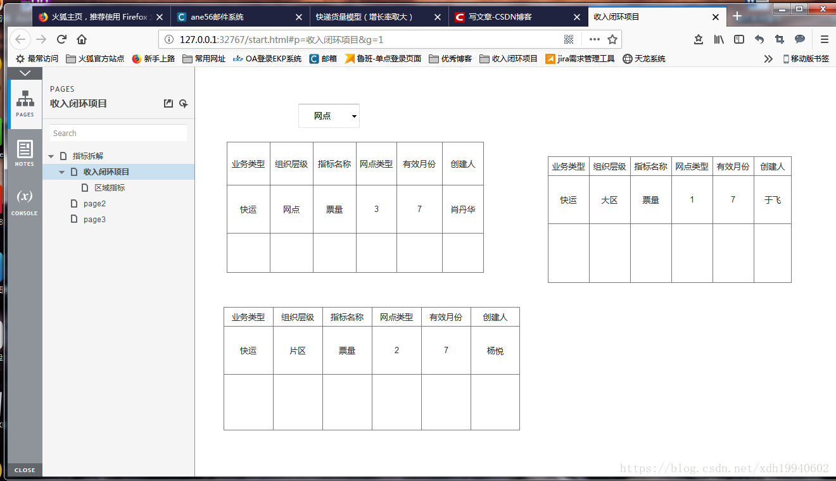Open the page actions three-dot menu

(594, 39)
